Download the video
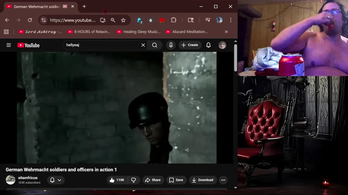348x195 pixels. coord(203,180)
